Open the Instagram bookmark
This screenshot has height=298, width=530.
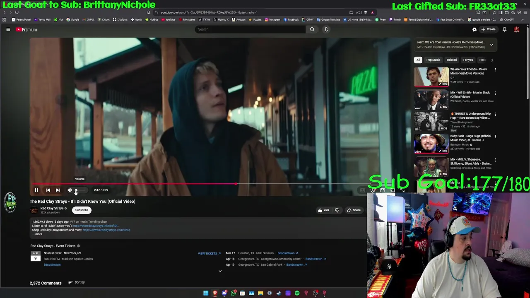click(272, 19)
